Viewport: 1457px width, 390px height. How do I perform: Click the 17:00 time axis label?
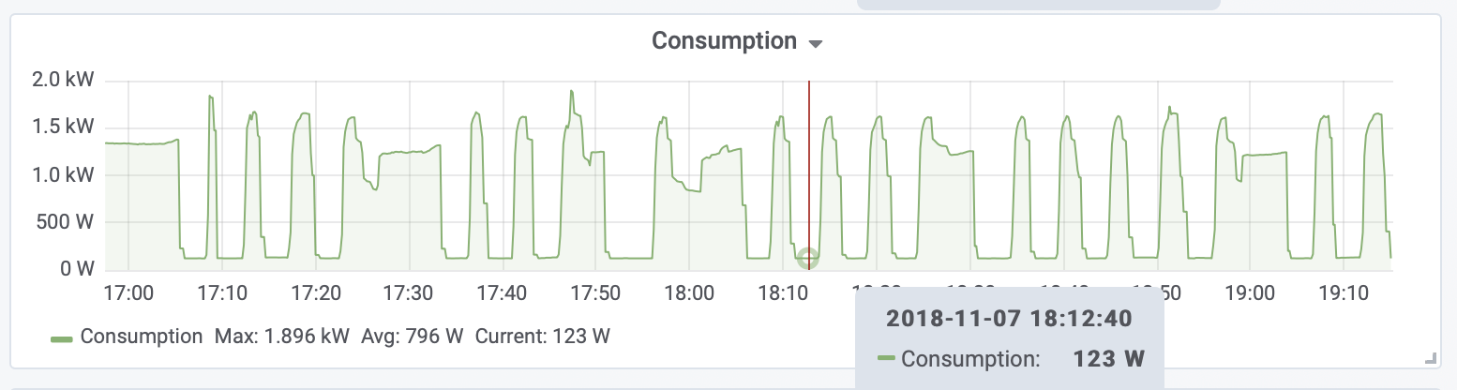click(129, 294)
